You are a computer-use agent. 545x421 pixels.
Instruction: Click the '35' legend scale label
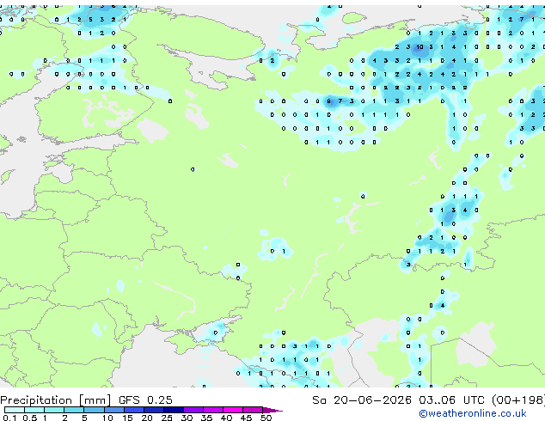coord(207,418)
